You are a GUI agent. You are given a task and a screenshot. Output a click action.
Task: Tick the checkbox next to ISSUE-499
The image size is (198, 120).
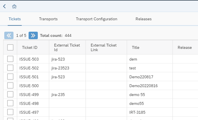pos(10,94)
